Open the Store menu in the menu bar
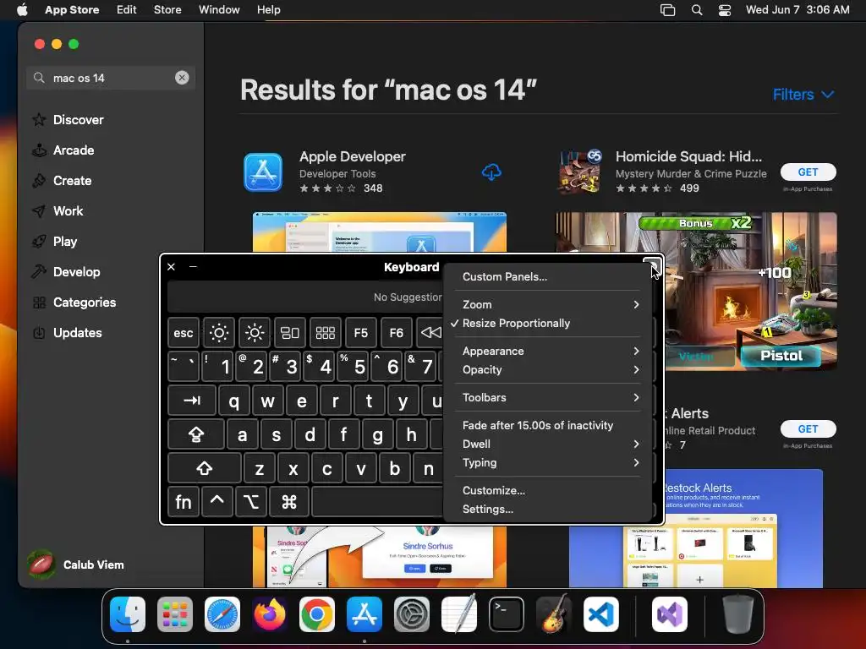 pos(167,10)
